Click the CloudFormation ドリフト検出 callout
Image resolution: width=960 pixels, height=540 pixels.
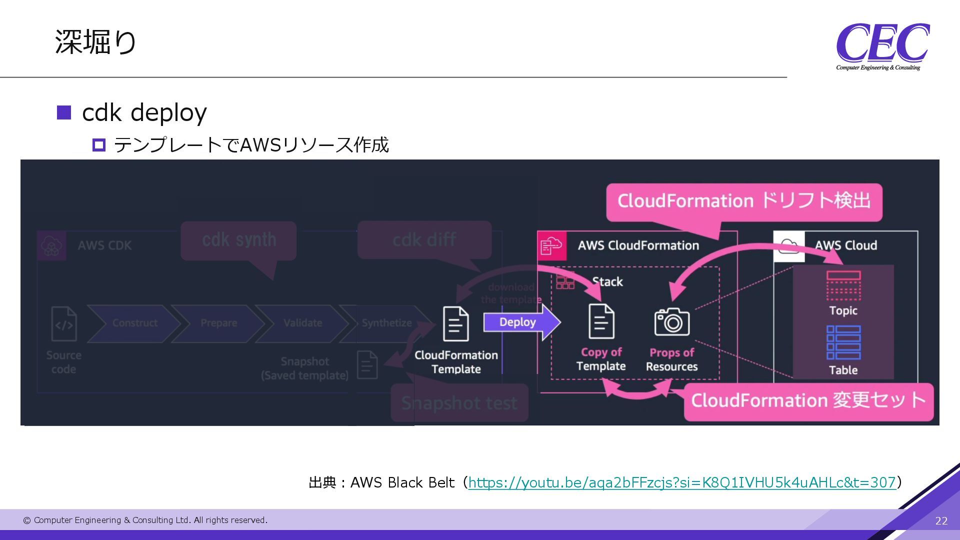pyautogui.click(x=744, y=201)
